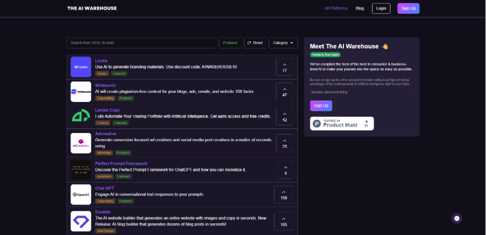
Task: Toggle the Featured filter
Action: click(230, 43)
